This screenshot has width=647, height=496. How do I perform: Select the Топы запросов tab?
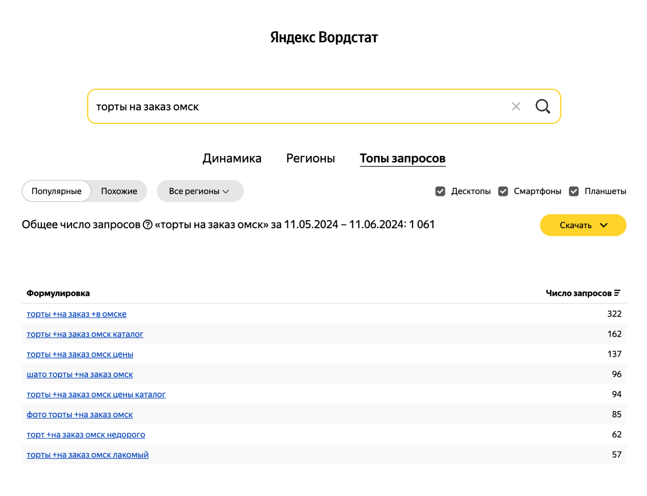pyautogui.click(x=402, y=158)
